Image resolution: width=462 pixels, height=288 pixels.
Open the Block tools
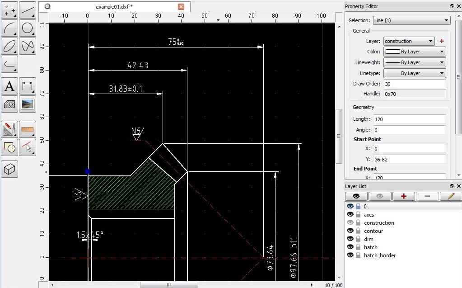[x=9, y=147]
